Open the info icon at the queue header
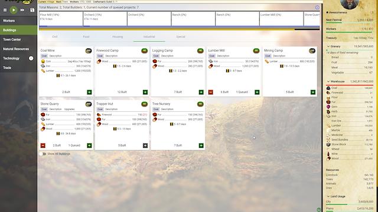378x212 pixels. pos(317,8)
